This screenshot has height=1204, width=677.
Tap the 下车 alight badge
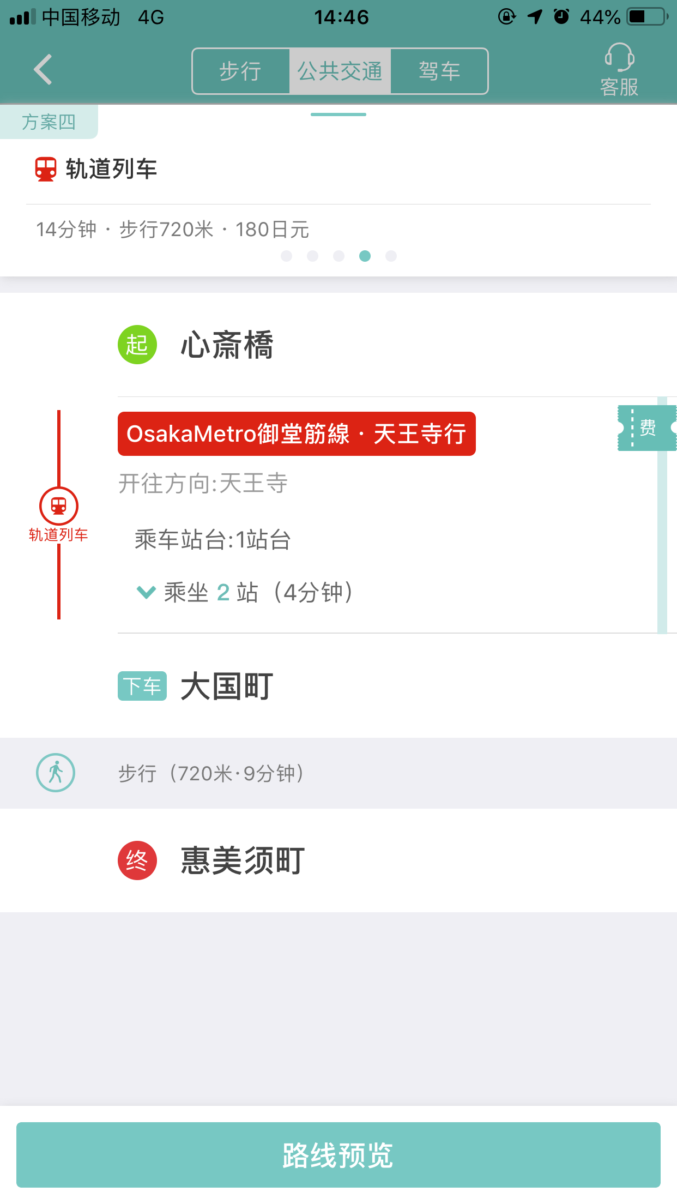142,686
